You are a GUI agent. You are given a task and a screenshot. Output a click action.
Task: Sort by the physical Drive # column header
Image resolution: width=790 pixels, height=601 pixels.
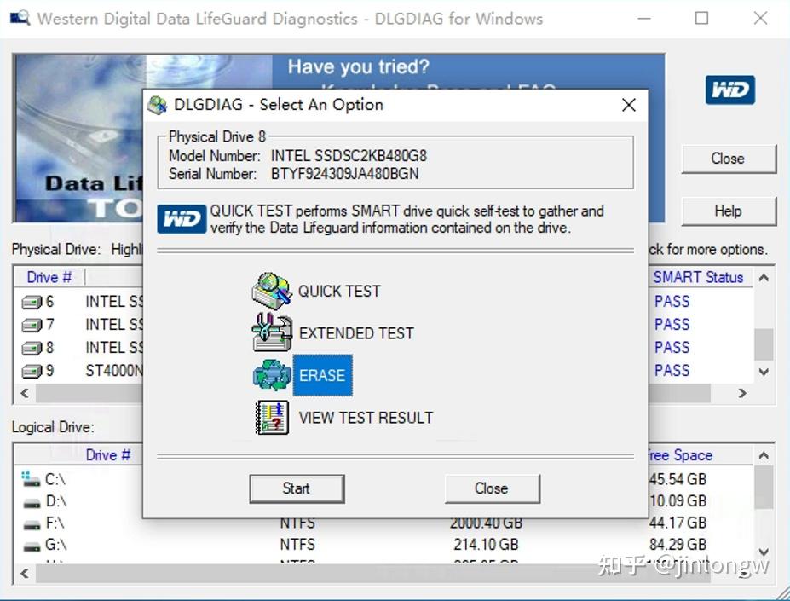[x=49, y=277]
